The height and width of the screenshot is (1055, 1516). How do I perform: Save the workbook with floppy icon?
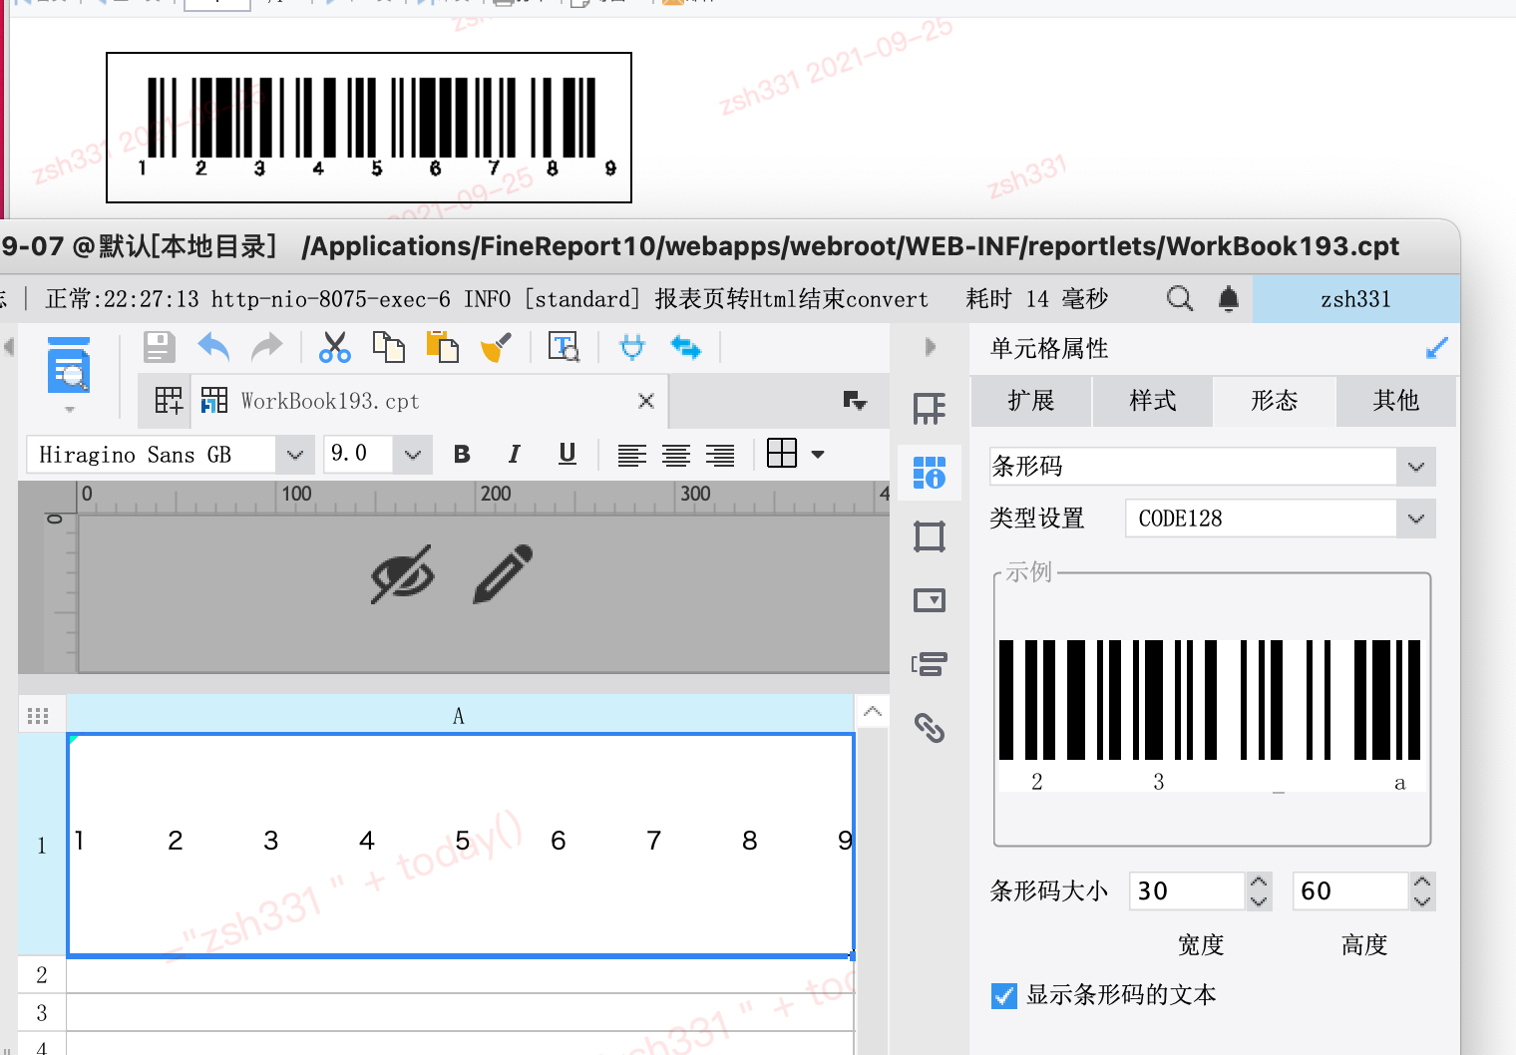(x=159, y=347)
